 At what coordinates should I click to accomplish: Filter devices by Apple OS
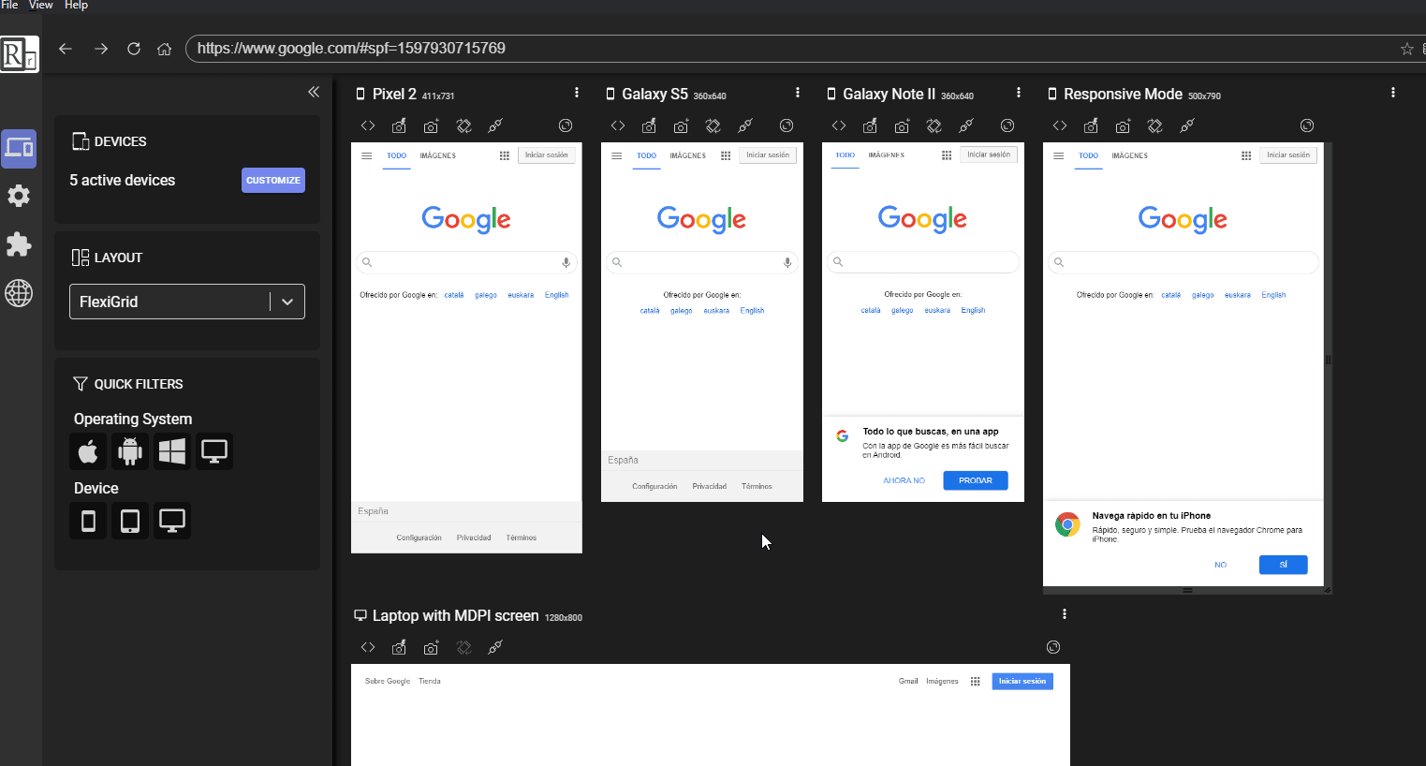coord(88,451)
